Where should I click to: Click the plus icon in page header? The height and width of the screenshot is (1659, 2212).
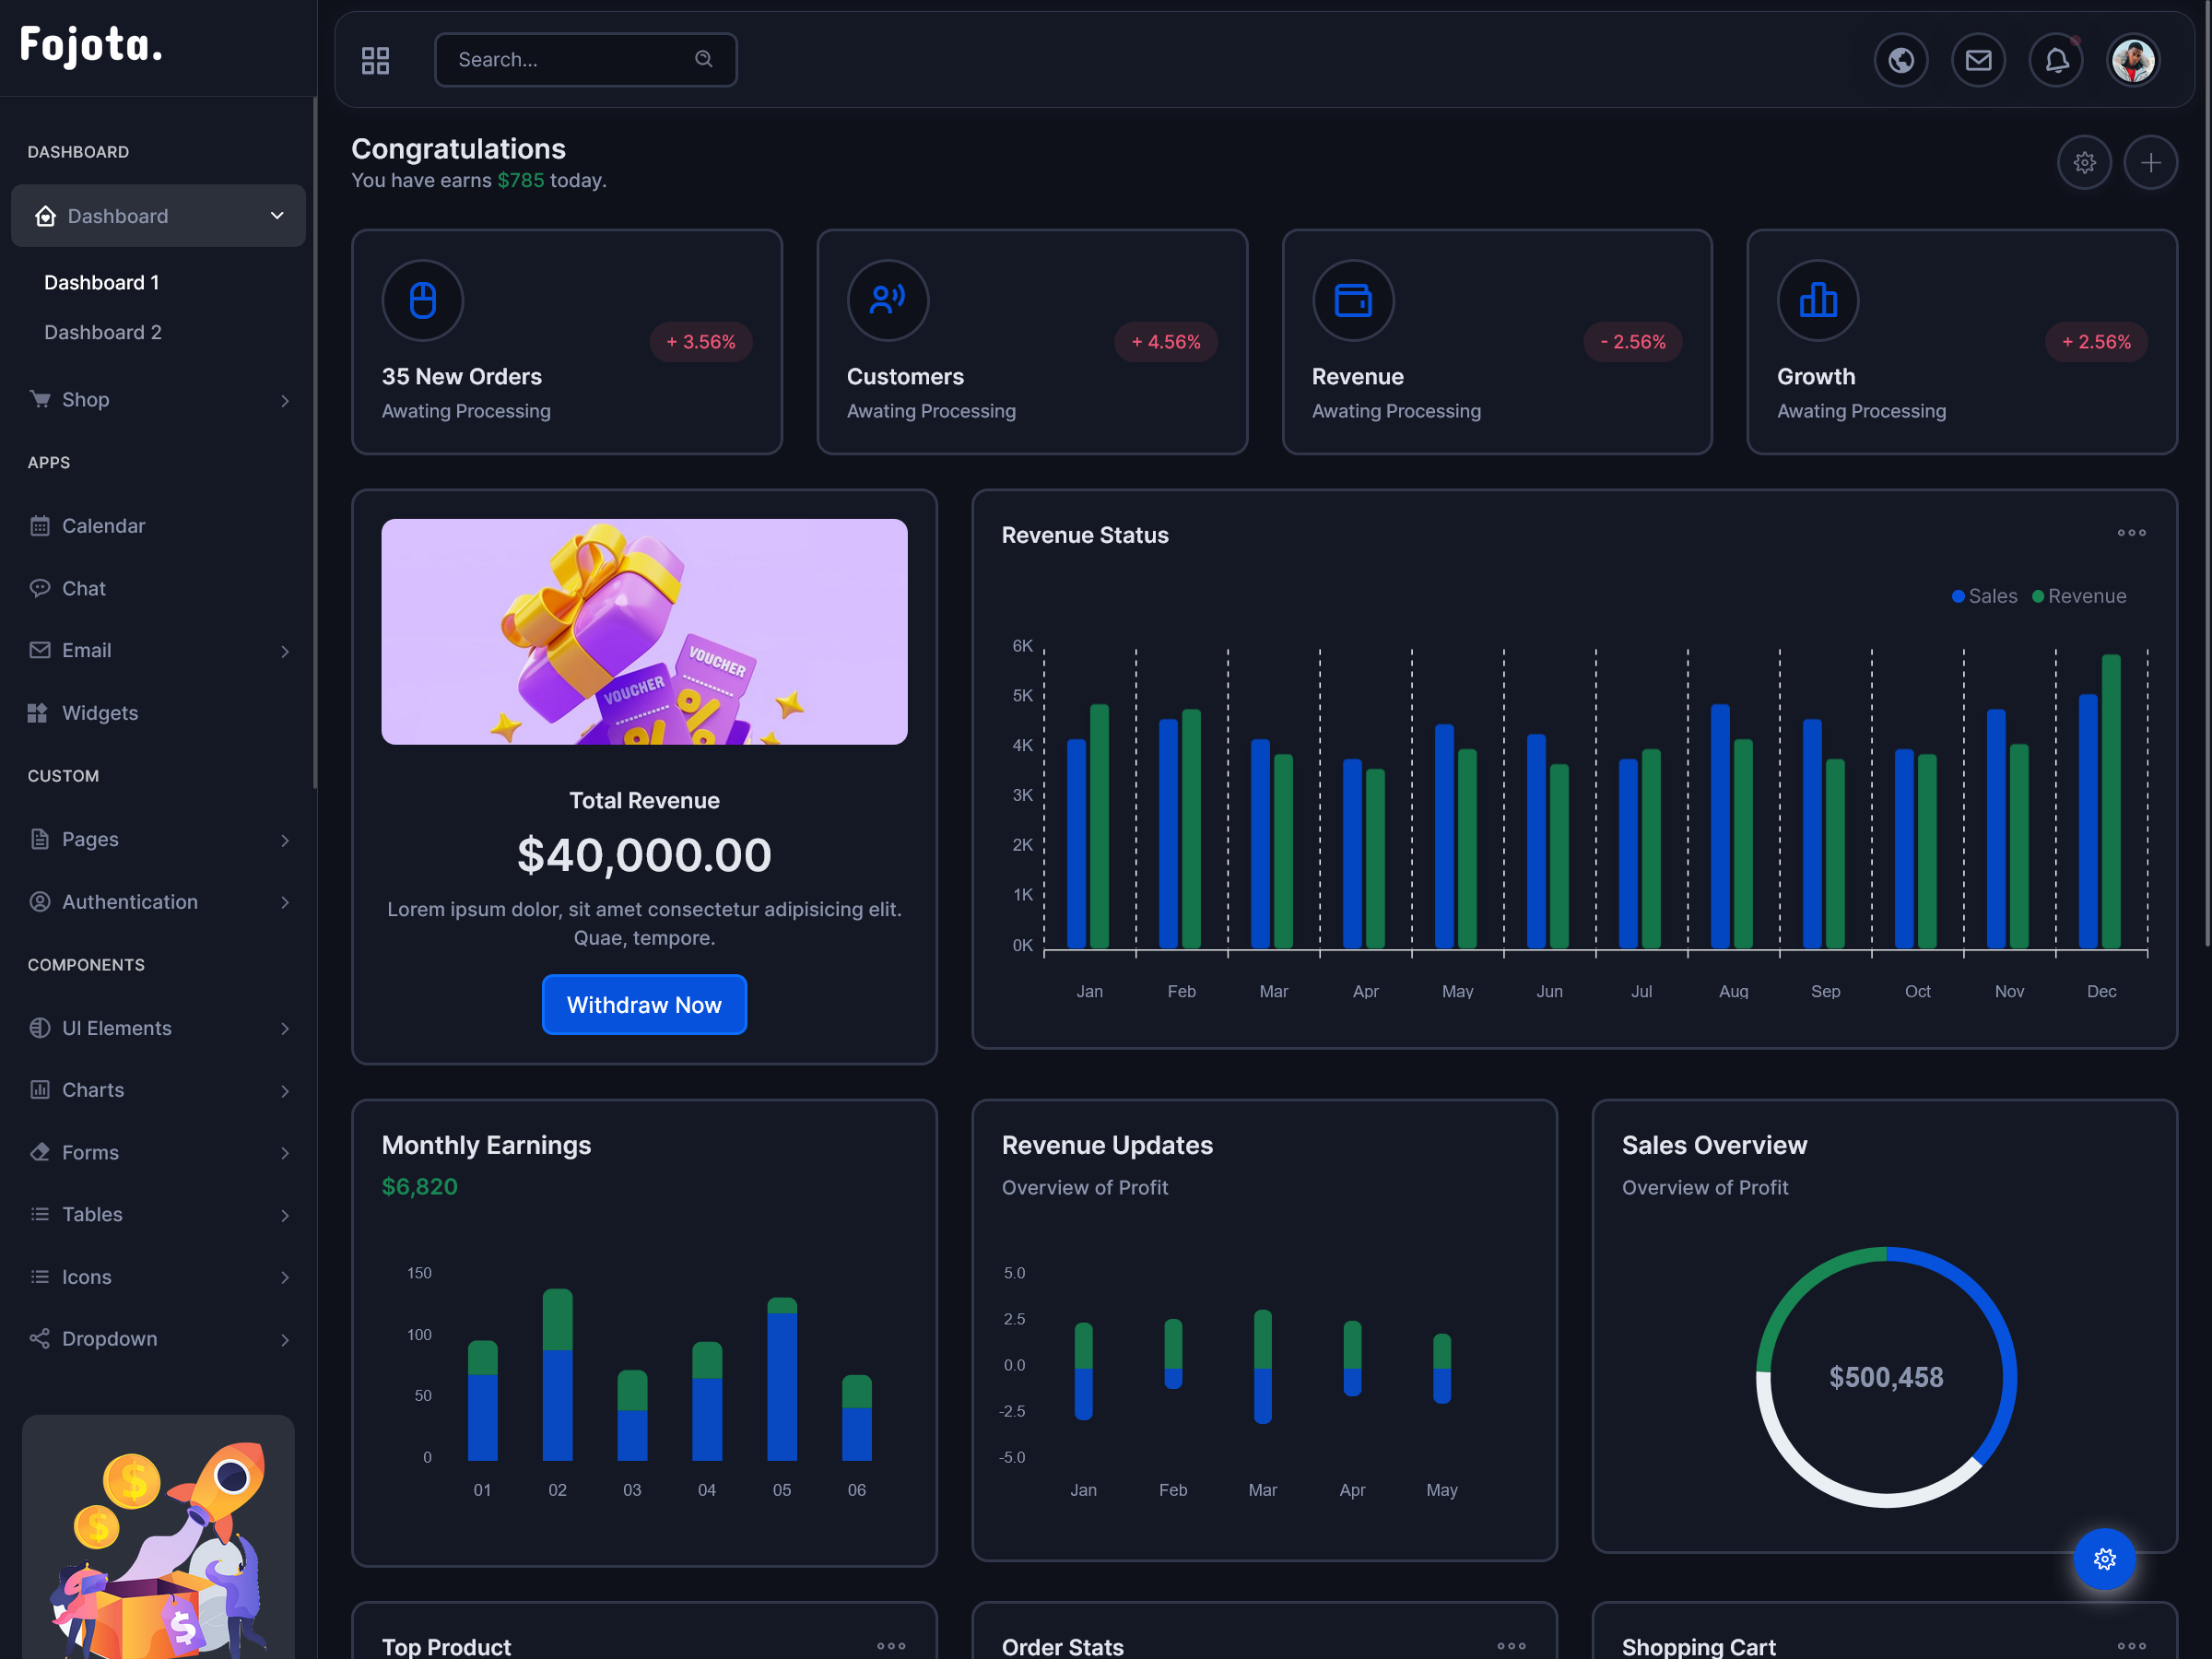[2150, 162]
